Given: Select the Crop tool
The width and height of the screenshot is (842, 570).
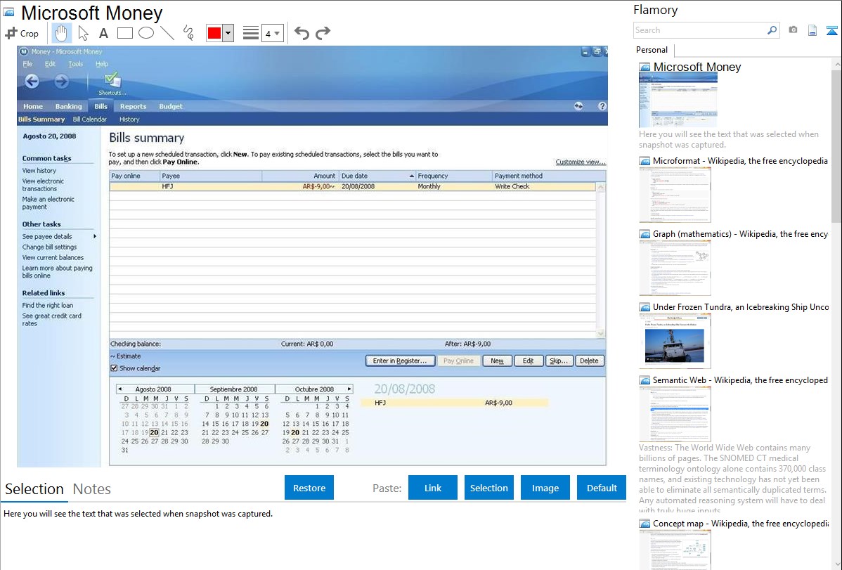Looking at the screenshot, I should click(22, 33).
